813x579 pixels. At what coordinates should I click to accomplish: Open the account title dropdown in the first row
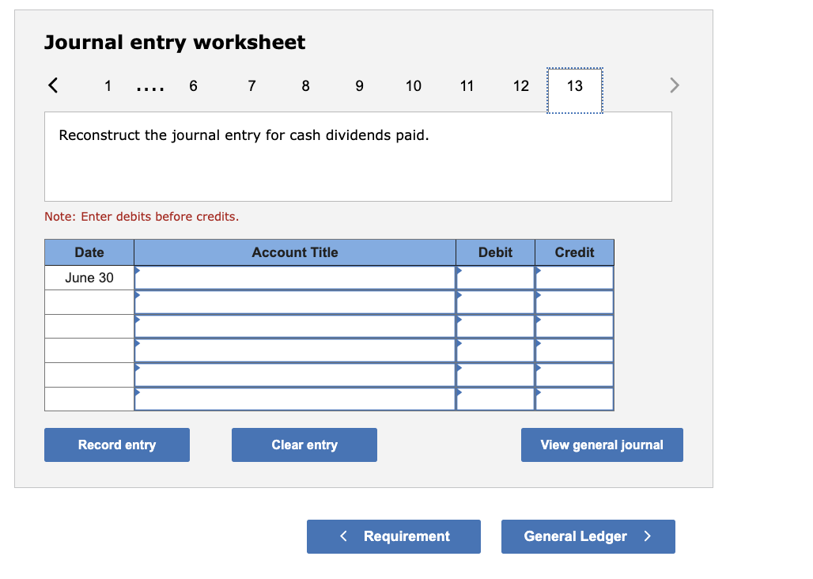[139, 271]
